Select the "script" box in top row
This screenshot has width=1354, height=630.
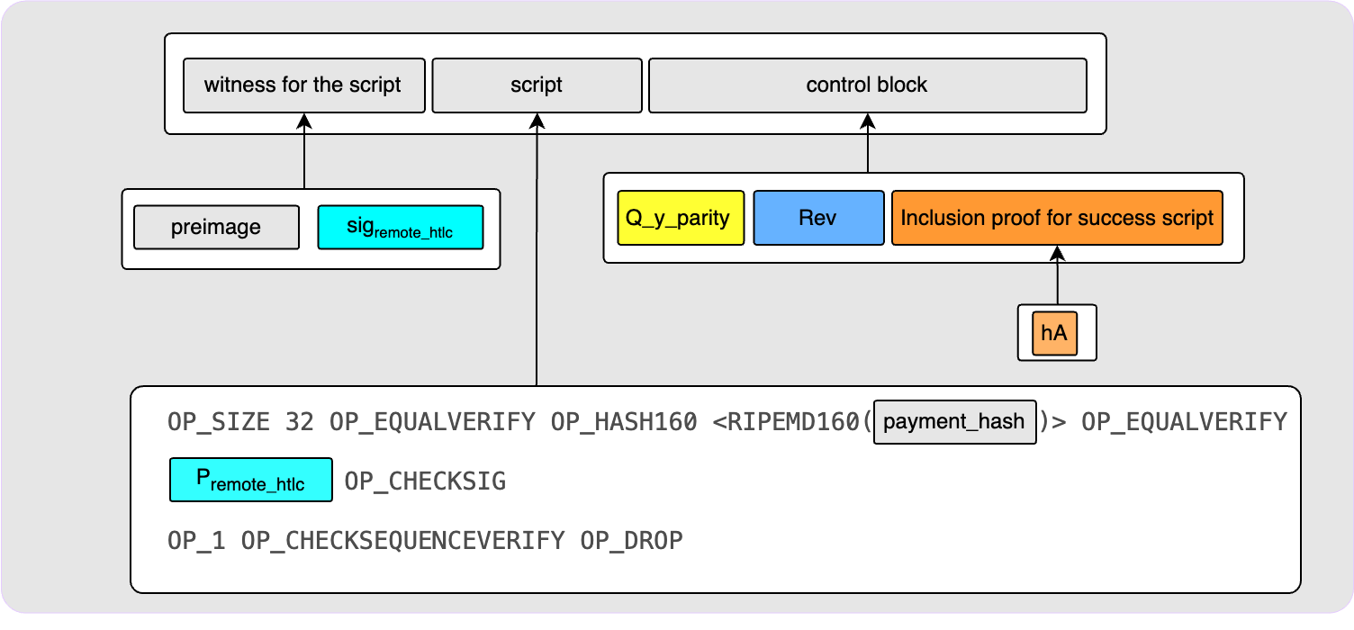[x=537, y=85]
